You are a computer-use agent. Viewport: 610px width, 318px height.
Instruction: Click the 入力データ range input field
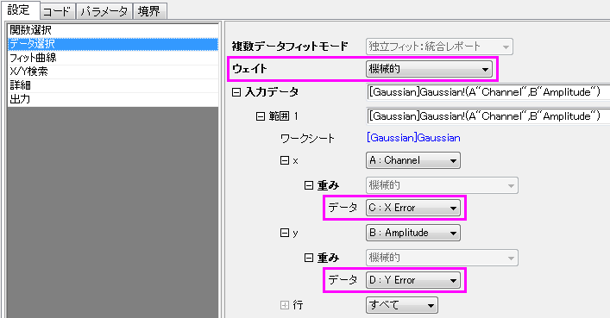pyautogui.click(x=488, y=92)
